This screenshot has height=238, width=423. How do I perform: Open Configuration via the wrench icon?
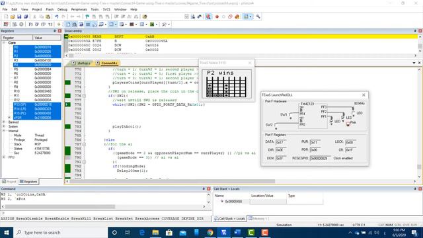pyautogui.click(x=258, y=17)
